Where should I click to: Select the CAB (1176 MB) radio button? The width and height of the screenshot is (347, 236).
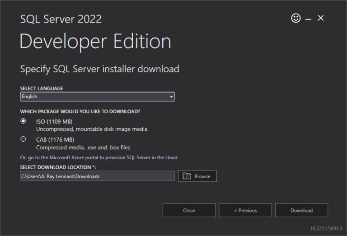point(23,139)
